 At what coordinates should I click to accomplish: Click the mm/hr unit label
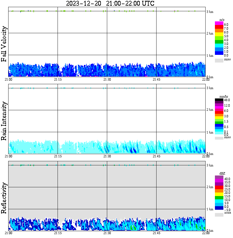tap(224, 97)
